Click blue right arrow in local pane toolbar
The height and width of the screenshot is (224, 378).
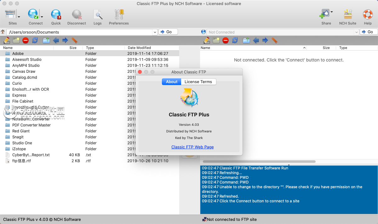65,40
